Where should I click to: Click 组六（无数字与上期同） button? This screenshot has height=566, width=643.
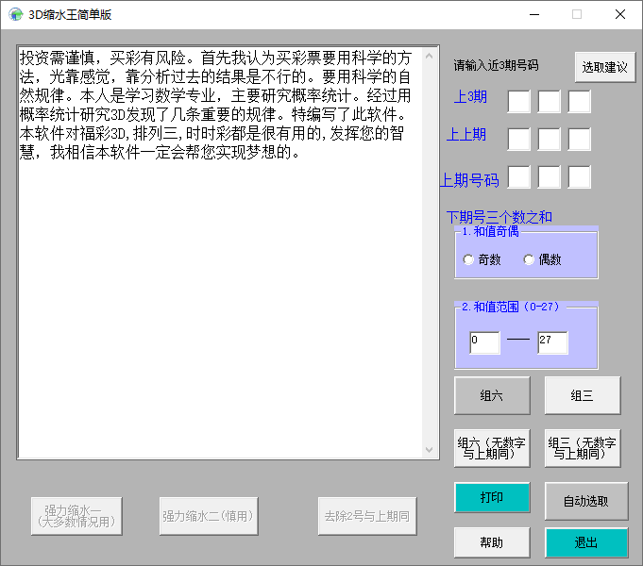pos(492,448)
